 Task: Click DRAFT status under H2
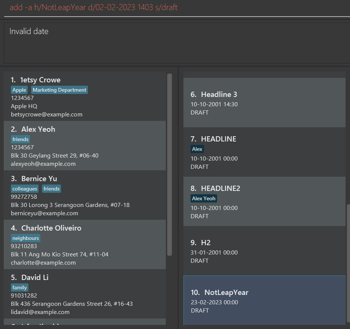(200, 261)
